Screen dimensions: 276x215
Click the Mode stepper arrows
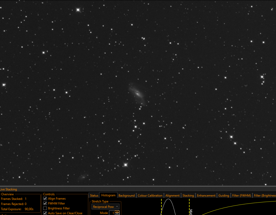(117, 213)
